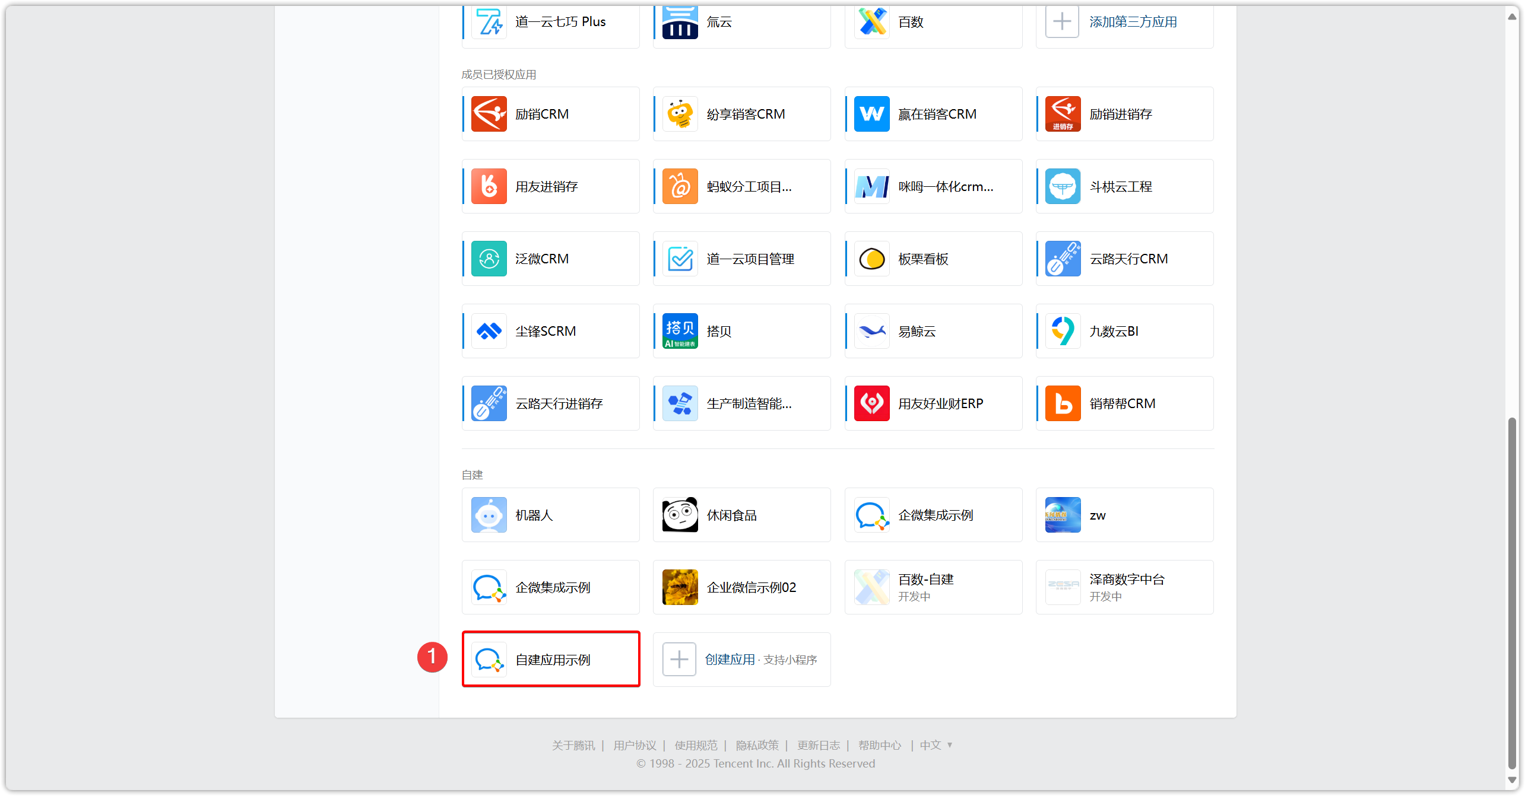
Task: Click the plus icon for 创建应用
Action: pos(679,659)
